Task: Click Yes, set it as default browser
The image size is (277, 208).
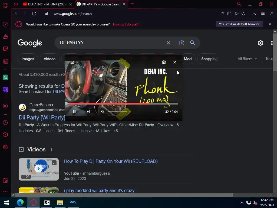Action: [x=239, y=24]
